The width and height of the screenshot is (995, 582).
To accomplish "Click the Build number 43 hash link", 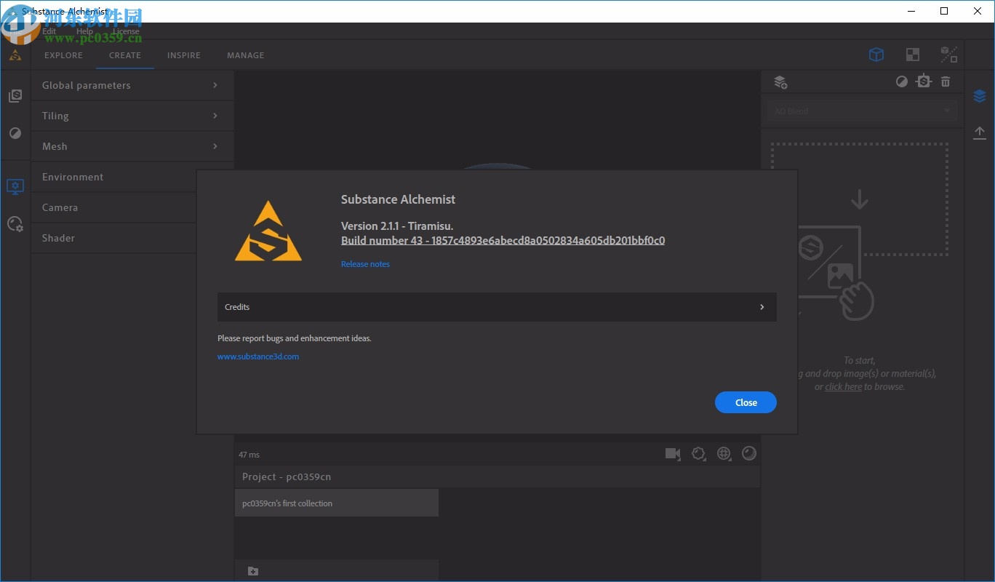I will coord(503,240).
